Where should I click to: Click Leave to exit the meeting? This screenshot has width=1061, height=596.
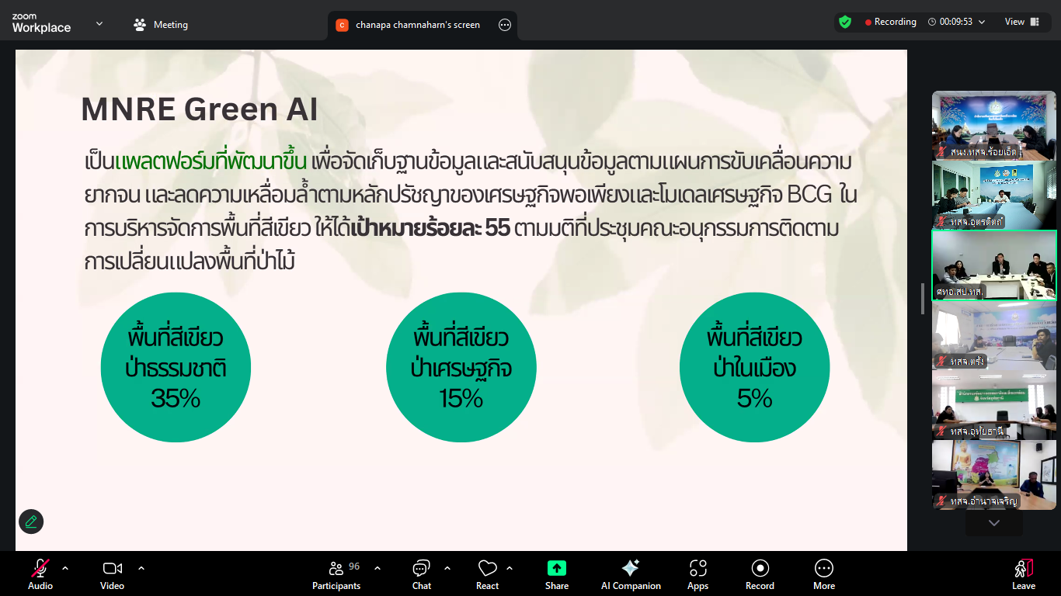tap(1024, 574)
